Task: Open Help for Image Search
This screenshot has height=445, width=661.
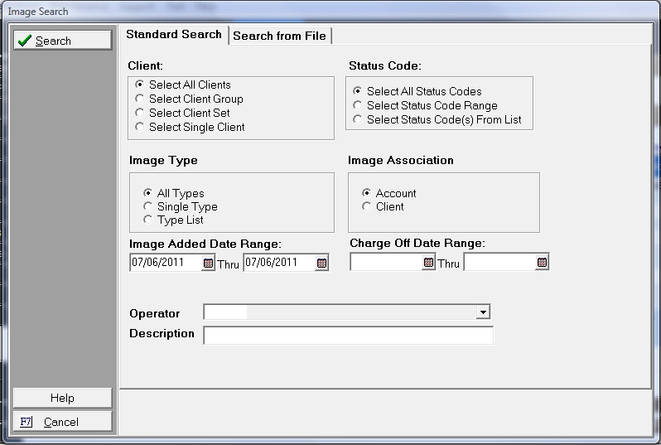Action: 62,398
